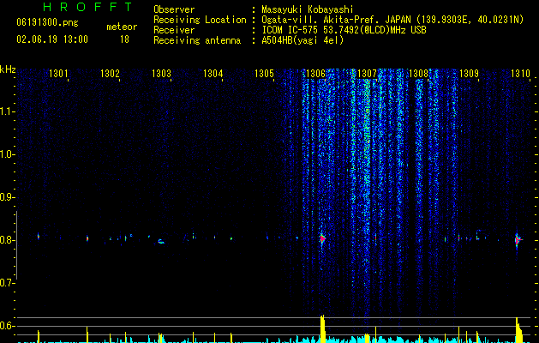Click the 1310 time marker
The width and height of the screenshot is (539, 343).
tap(520, 74)
